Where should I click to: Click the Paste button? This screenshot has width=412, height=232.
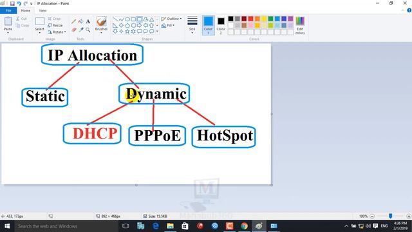click(x=8, y=23)
